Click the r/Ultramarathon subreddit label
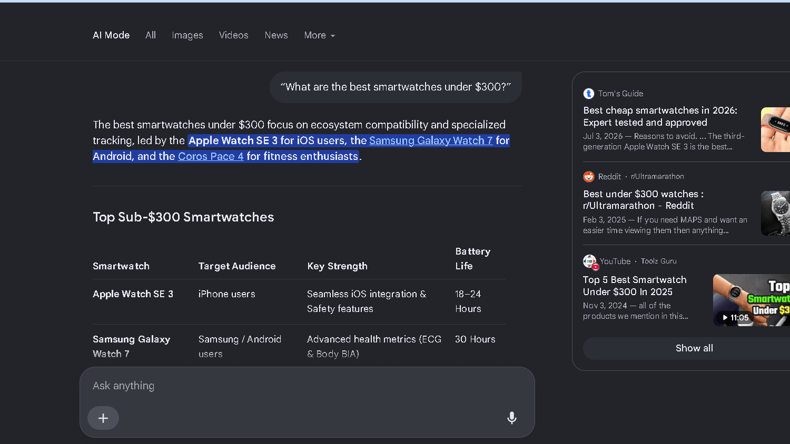This screenshot has height=444, width=790. click(657, 177)
